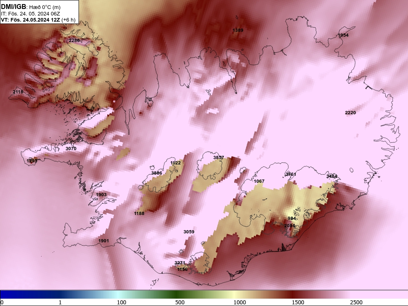Pick the map value 3271
The width and height of the screenshot is (408, 306).
[180, 263]
